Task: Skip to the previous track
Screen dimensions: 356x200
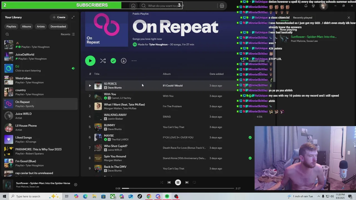Action: [x=169, y=182]
